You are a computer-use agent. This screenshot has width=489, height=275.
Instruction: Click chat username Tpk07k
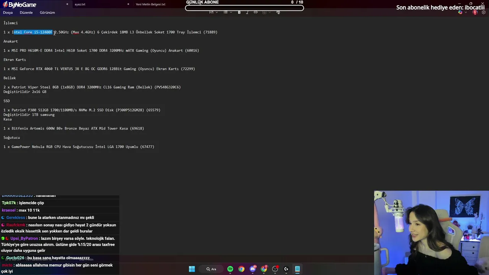click(9, 203)
